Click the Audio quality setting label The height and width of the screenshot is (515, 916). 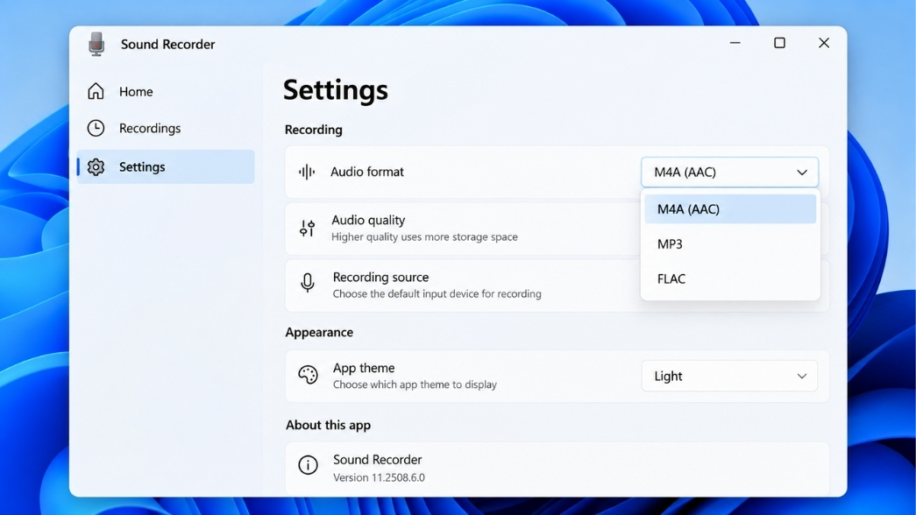click(x=368, y=220)
